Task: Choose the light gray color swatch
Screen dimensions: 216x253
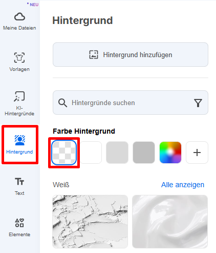Action: click(117, 153)
